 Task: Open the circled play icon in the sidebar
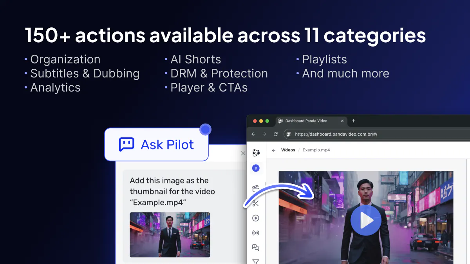point(256,218)
